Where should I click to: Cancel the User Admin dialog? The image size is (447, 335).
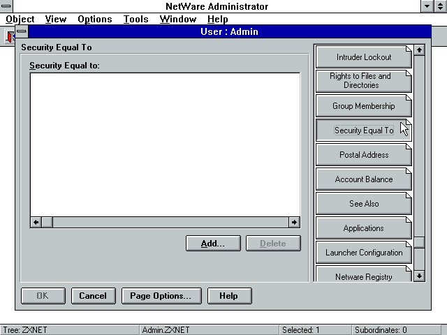coord(93,296)
